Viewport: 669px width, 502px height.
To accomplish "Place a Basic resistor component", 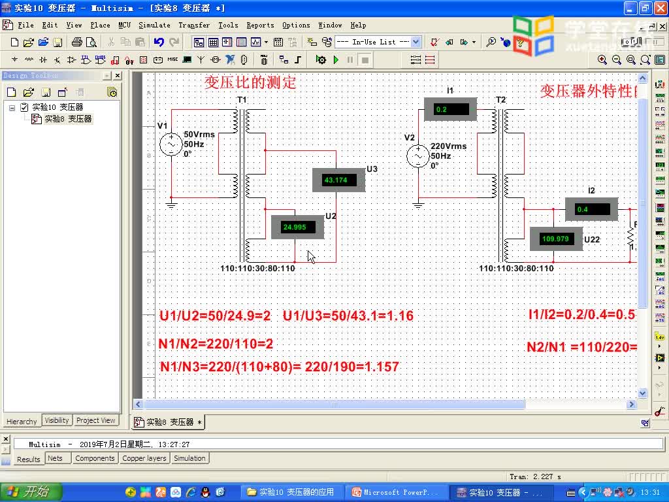I will pyautogui.click(x=29, y=59).
